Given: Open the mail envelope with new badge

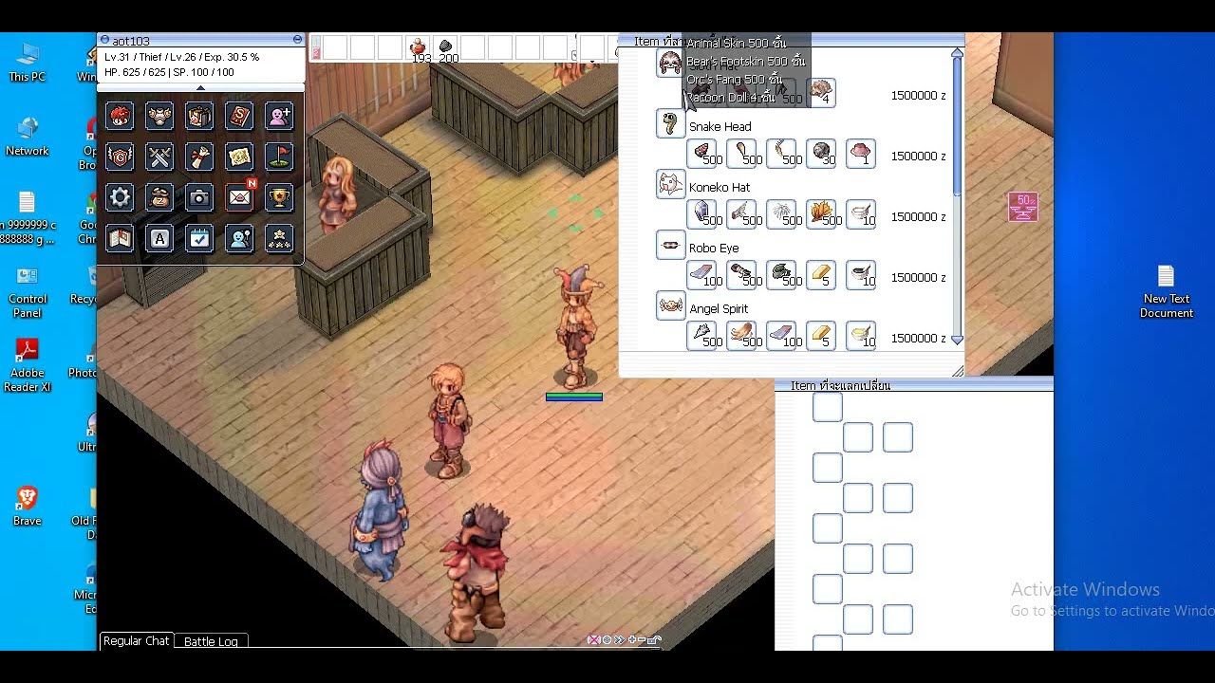Looking at the screenshot, I should pos(240,195).
